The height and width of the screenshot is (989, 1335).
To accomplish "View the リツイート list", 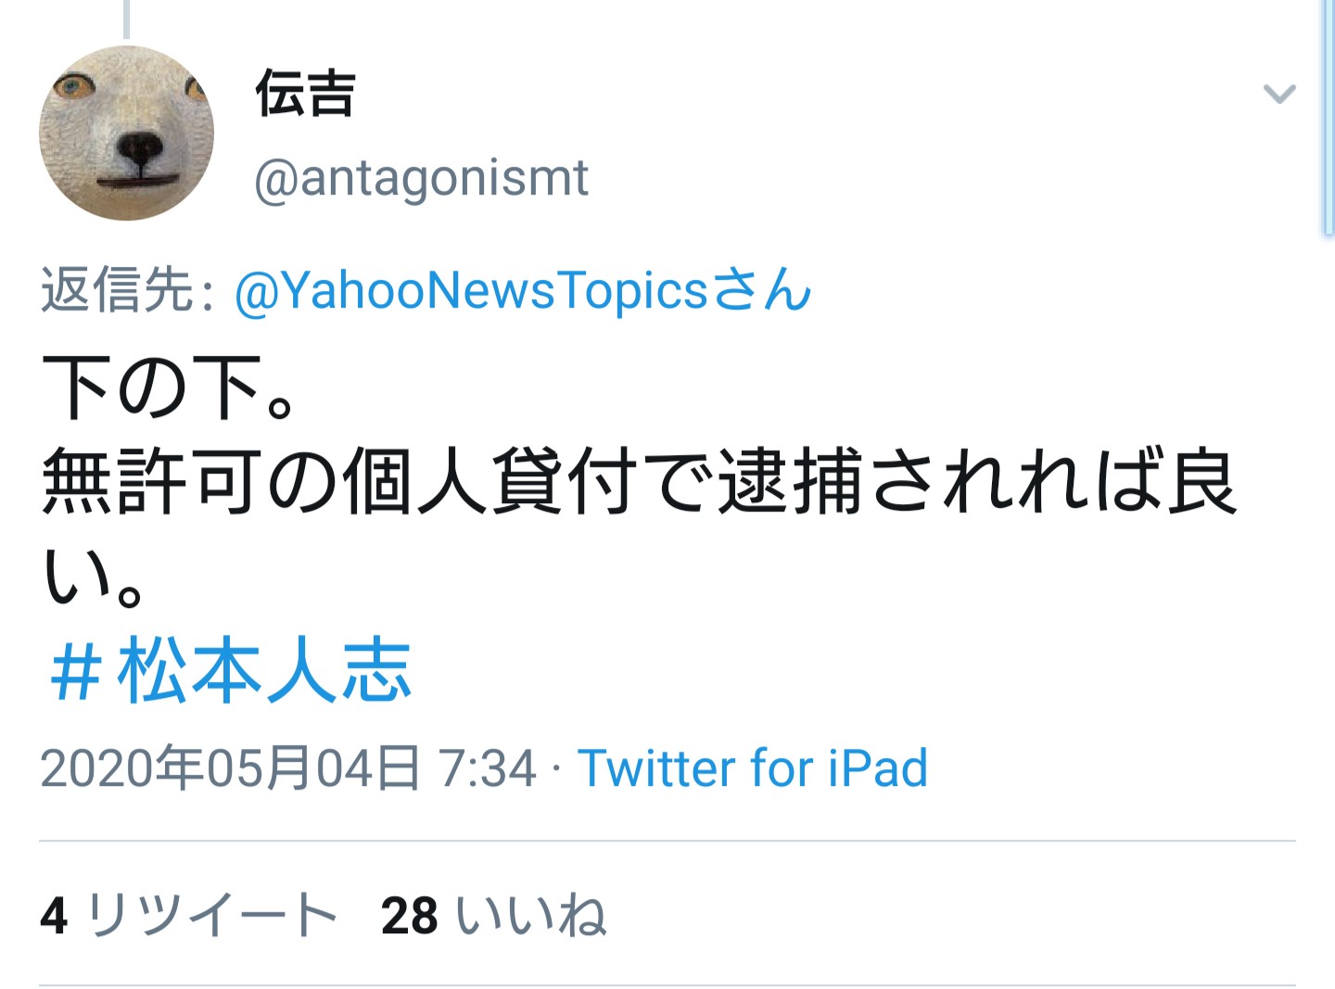I will 210,915.
